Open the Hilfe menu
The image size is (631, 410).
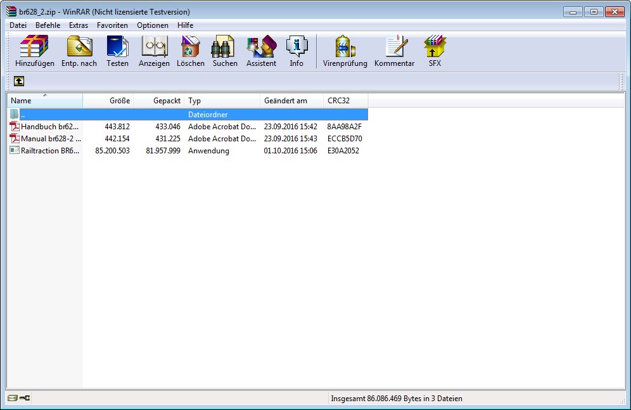pyautogui.click(x=185, y=25)
